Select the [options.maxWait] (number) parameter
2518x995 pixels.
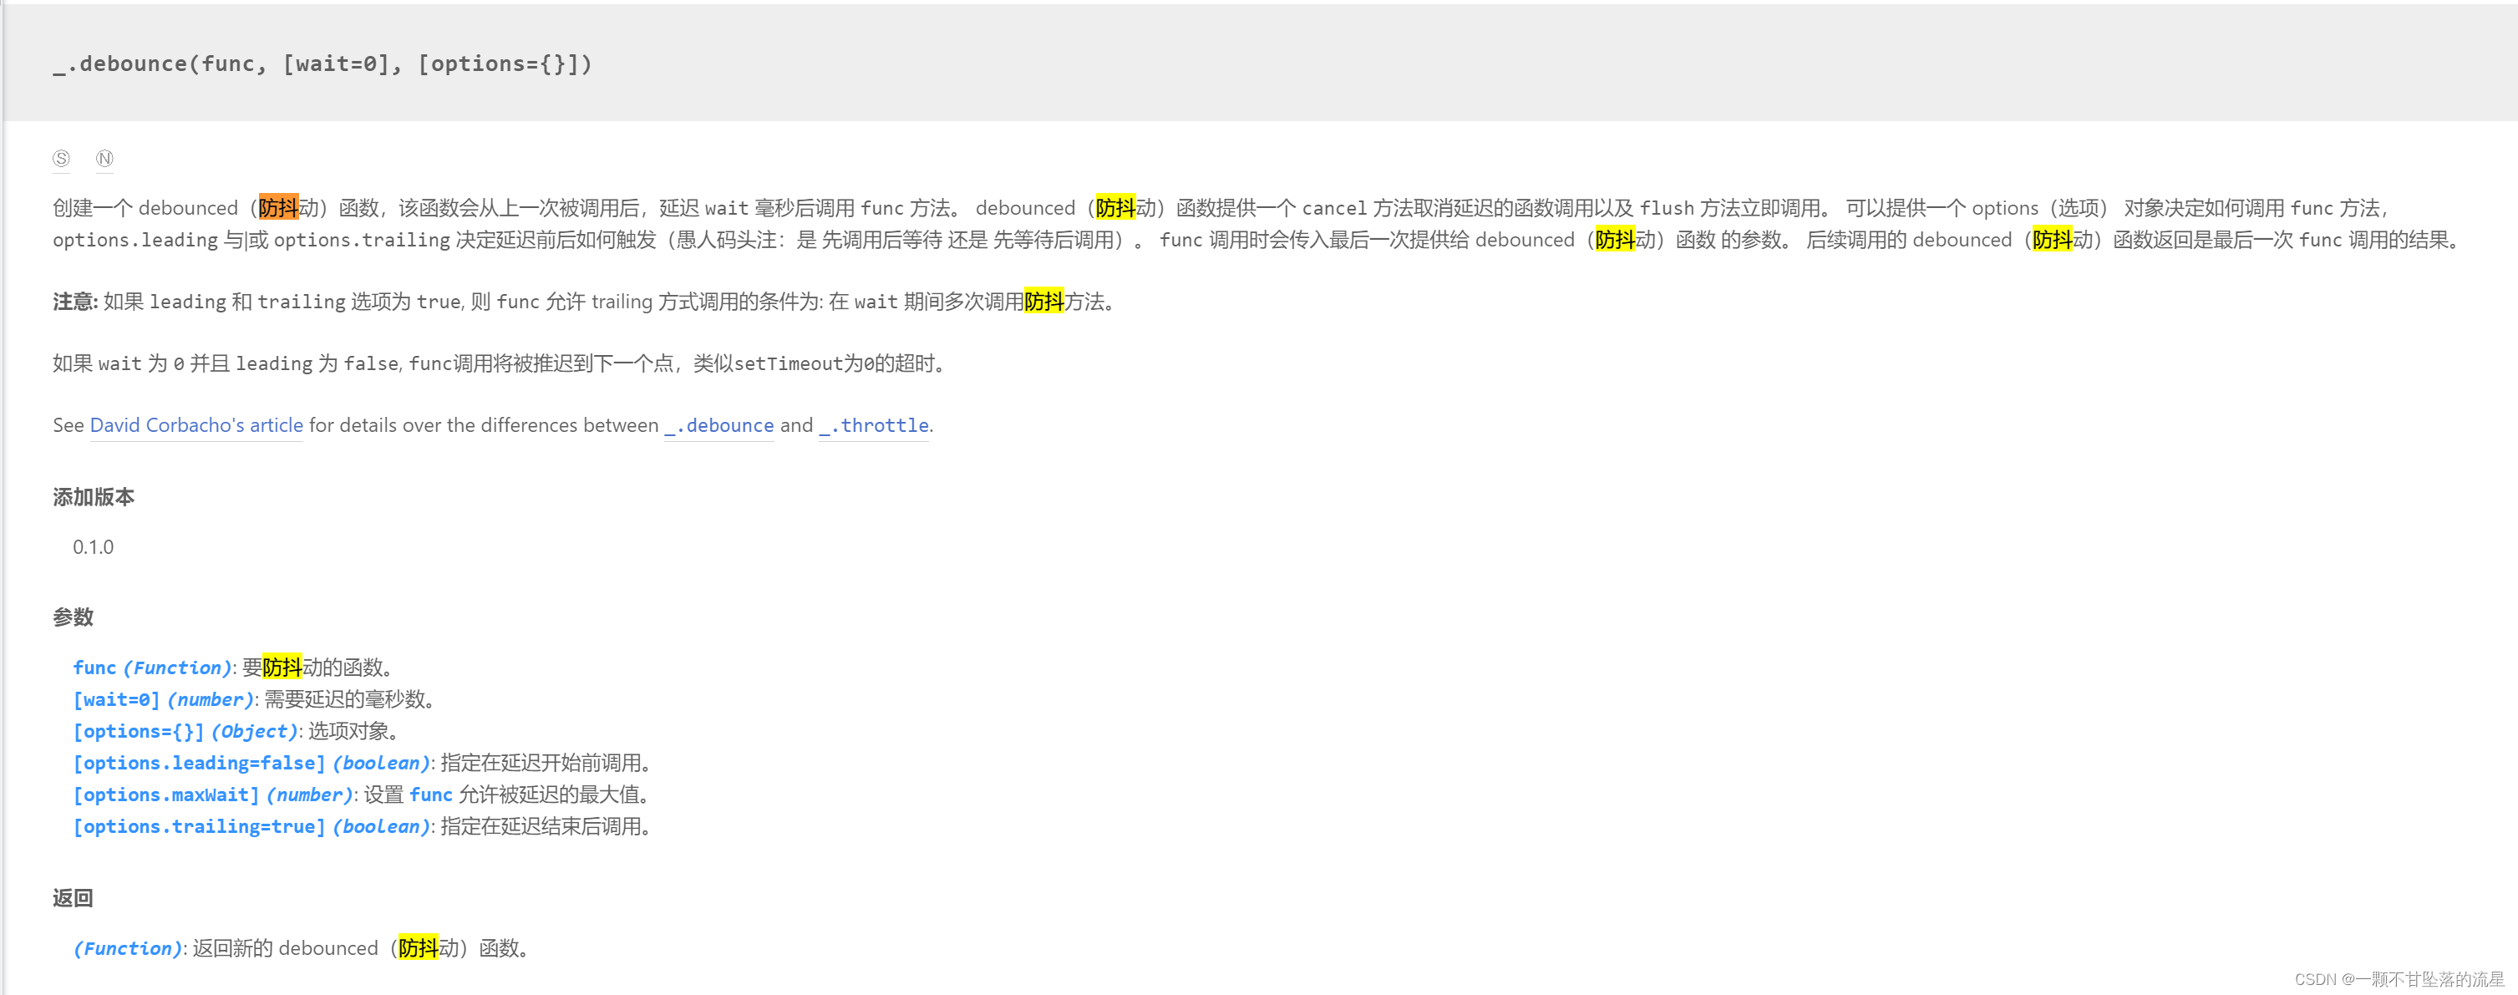(x=213, y=794)
